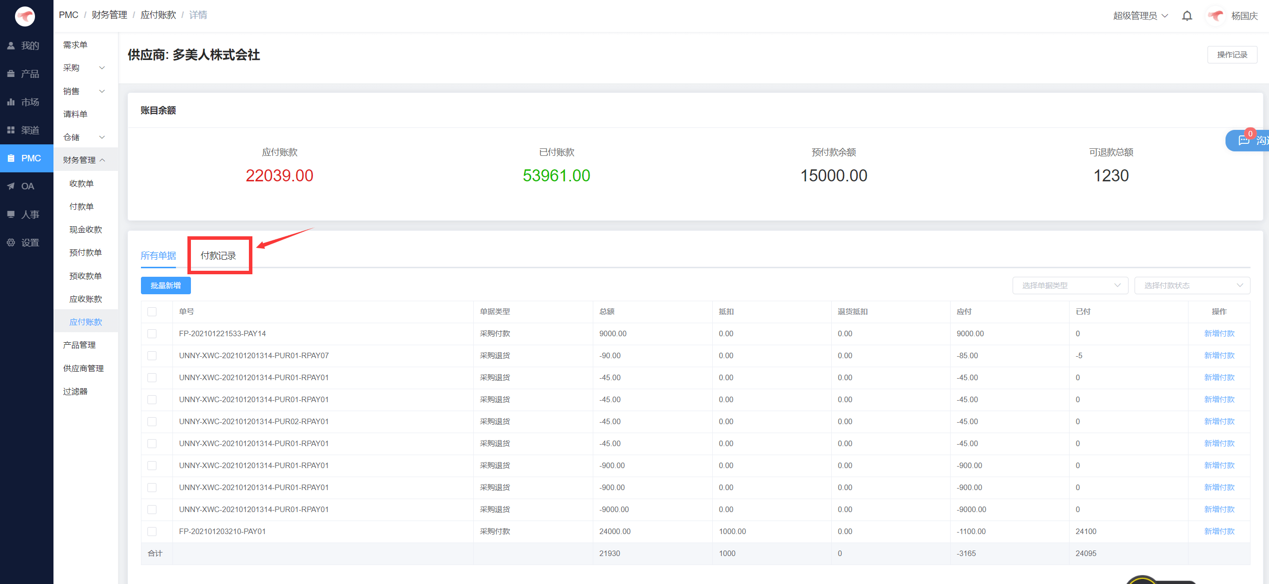1269x584 pixels.
Task: Open the 付款单 menu item
Action: 81,206
